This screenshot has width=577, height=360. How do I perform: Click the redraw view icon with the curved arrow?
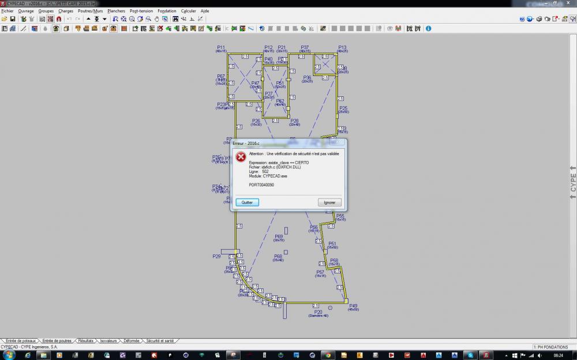coord(140,19)
